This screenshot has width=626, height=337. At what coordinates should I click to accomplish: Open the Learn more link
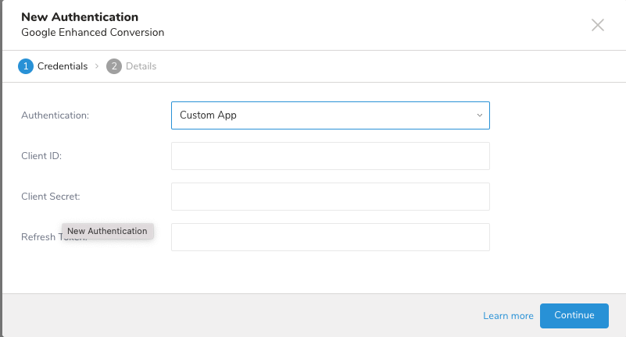(508, 316)
